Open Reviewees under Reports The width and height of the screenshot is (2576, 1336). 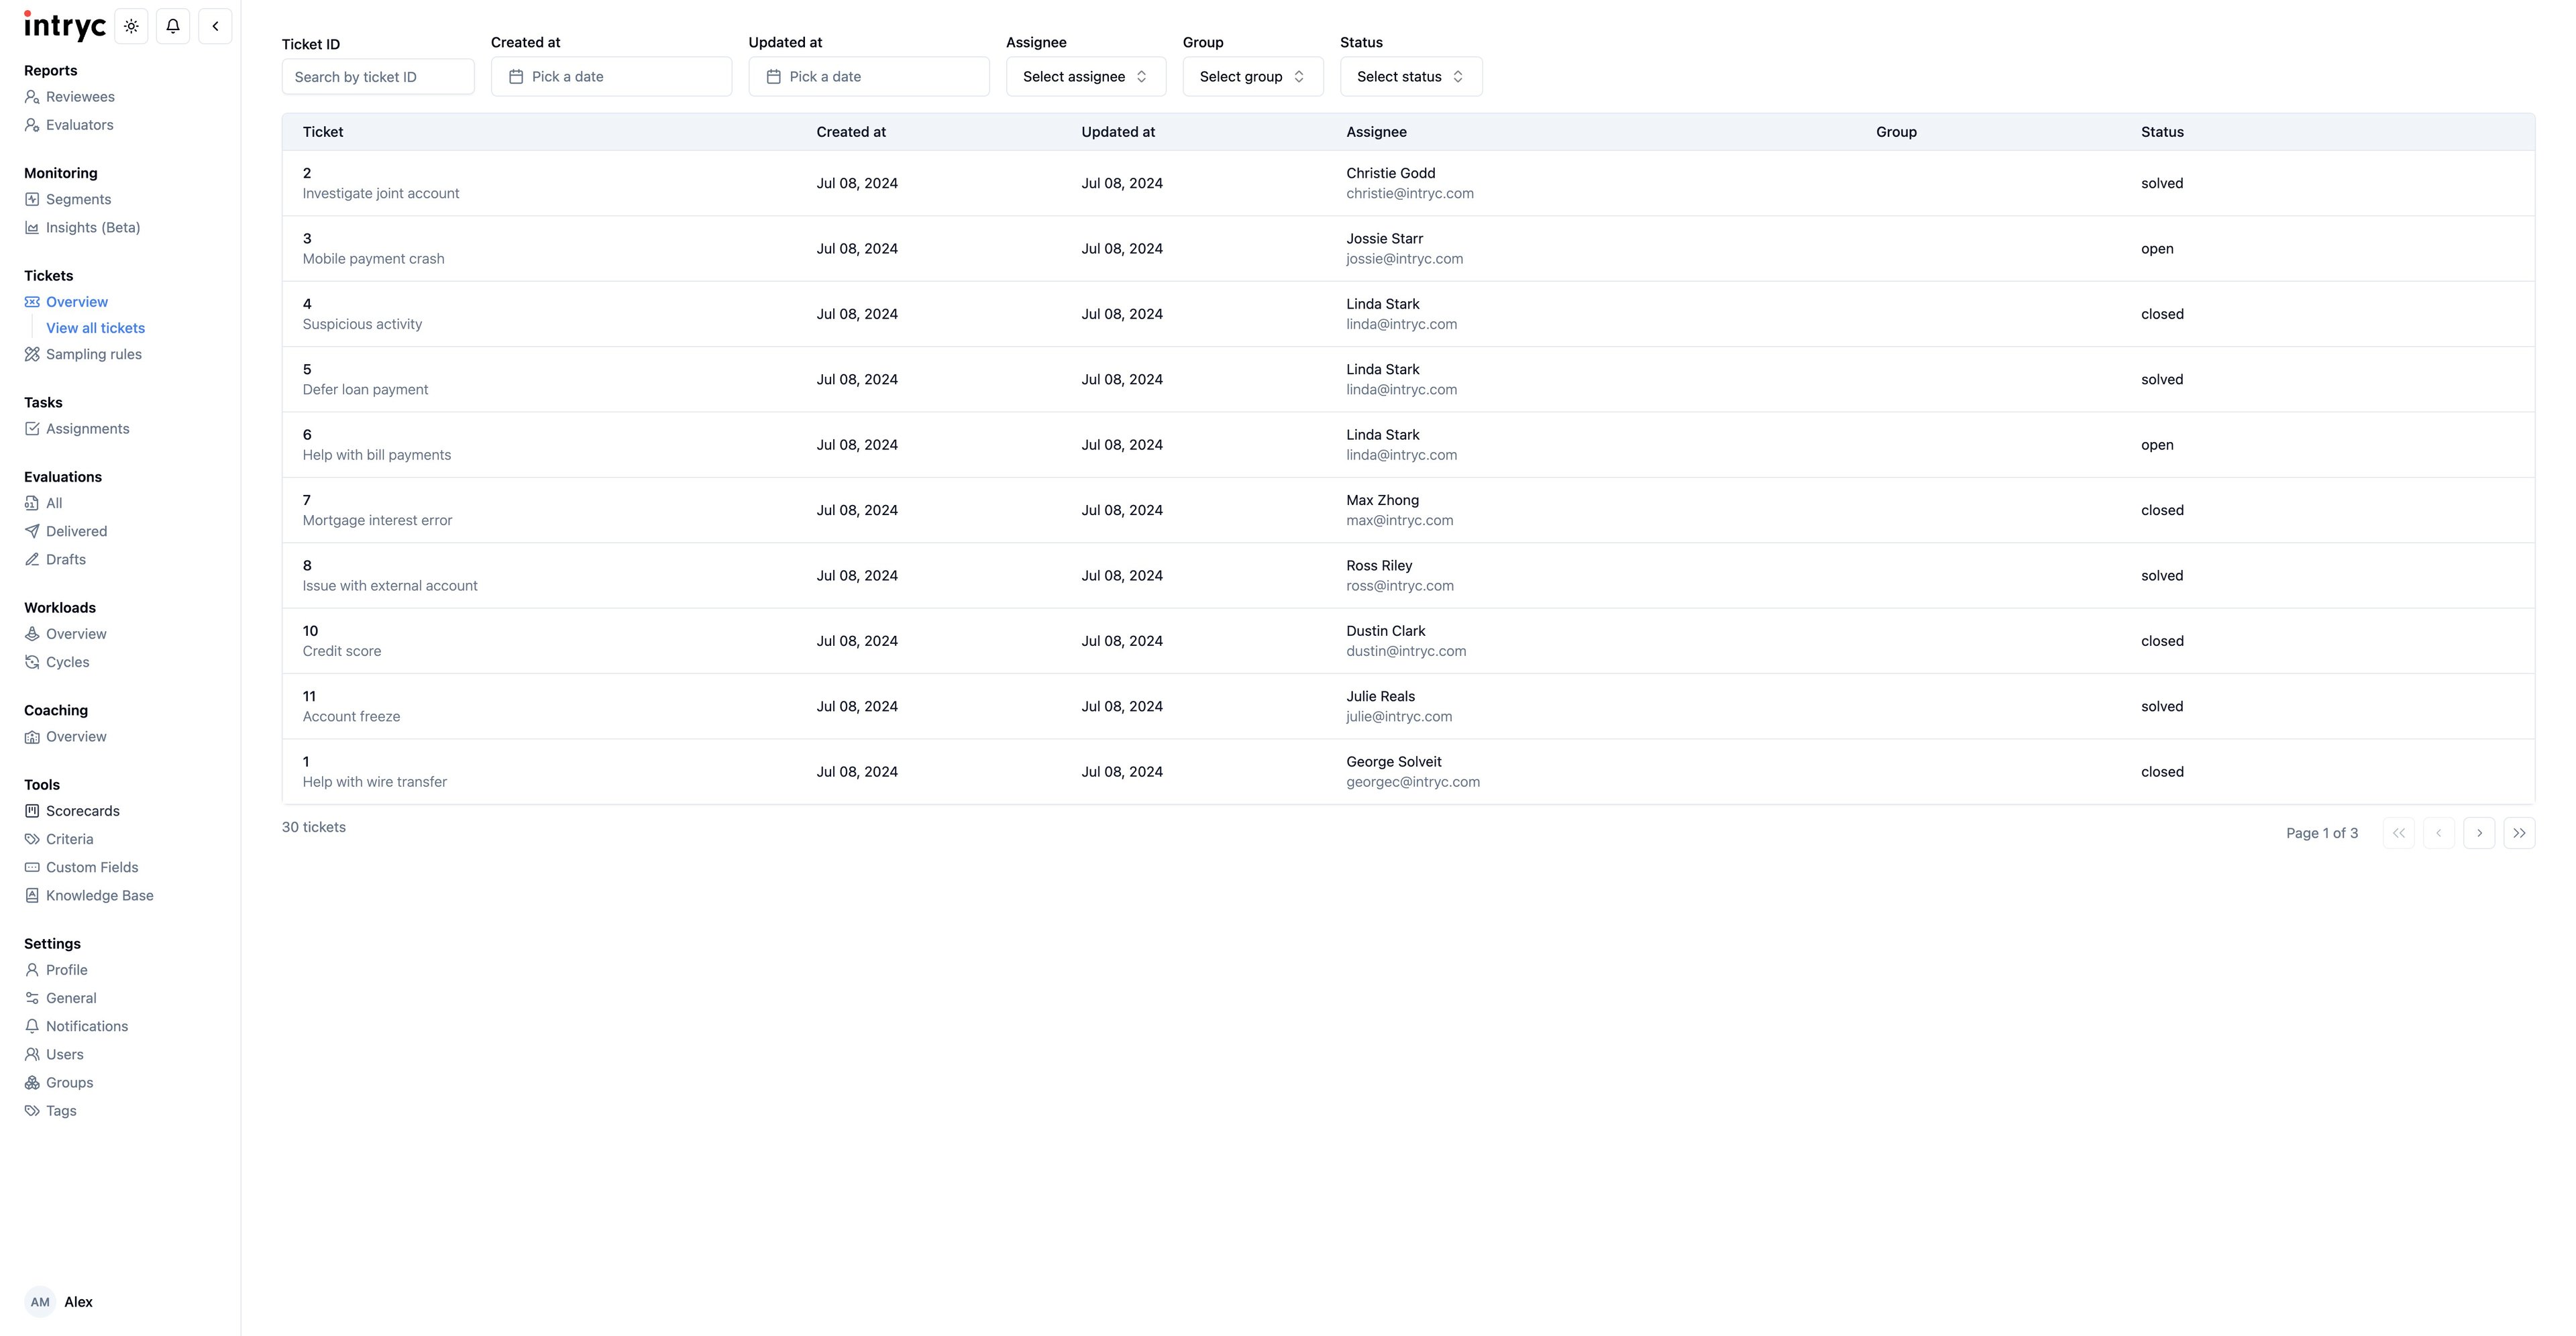(x=80, y=97)
